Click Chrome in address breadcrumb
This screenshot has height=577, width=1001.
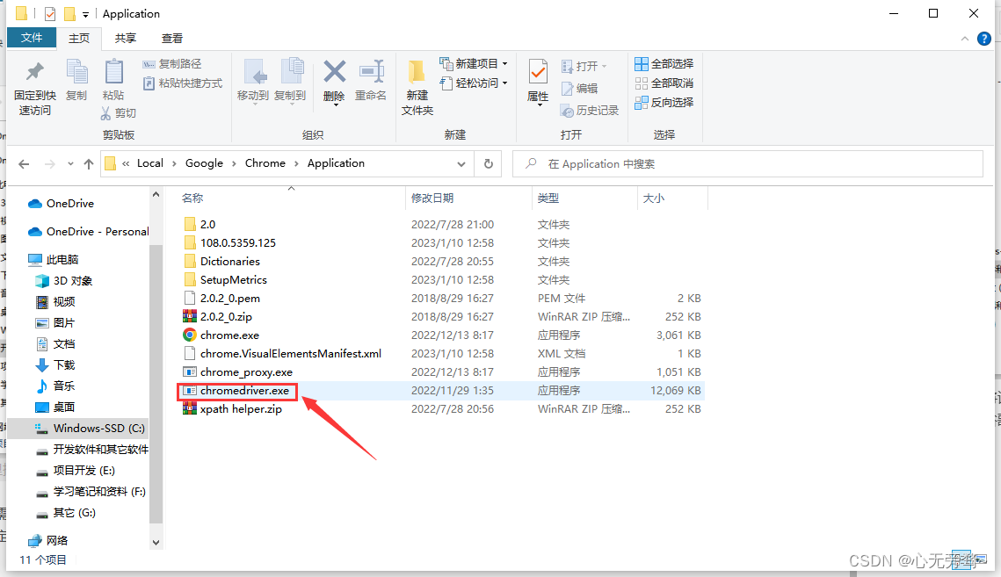[265, 163]
